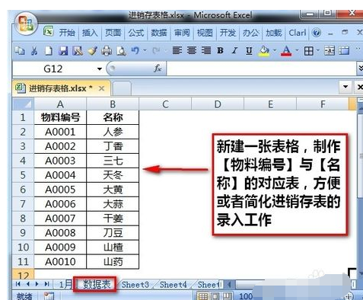
Task: Align text right
Action: 206,50
